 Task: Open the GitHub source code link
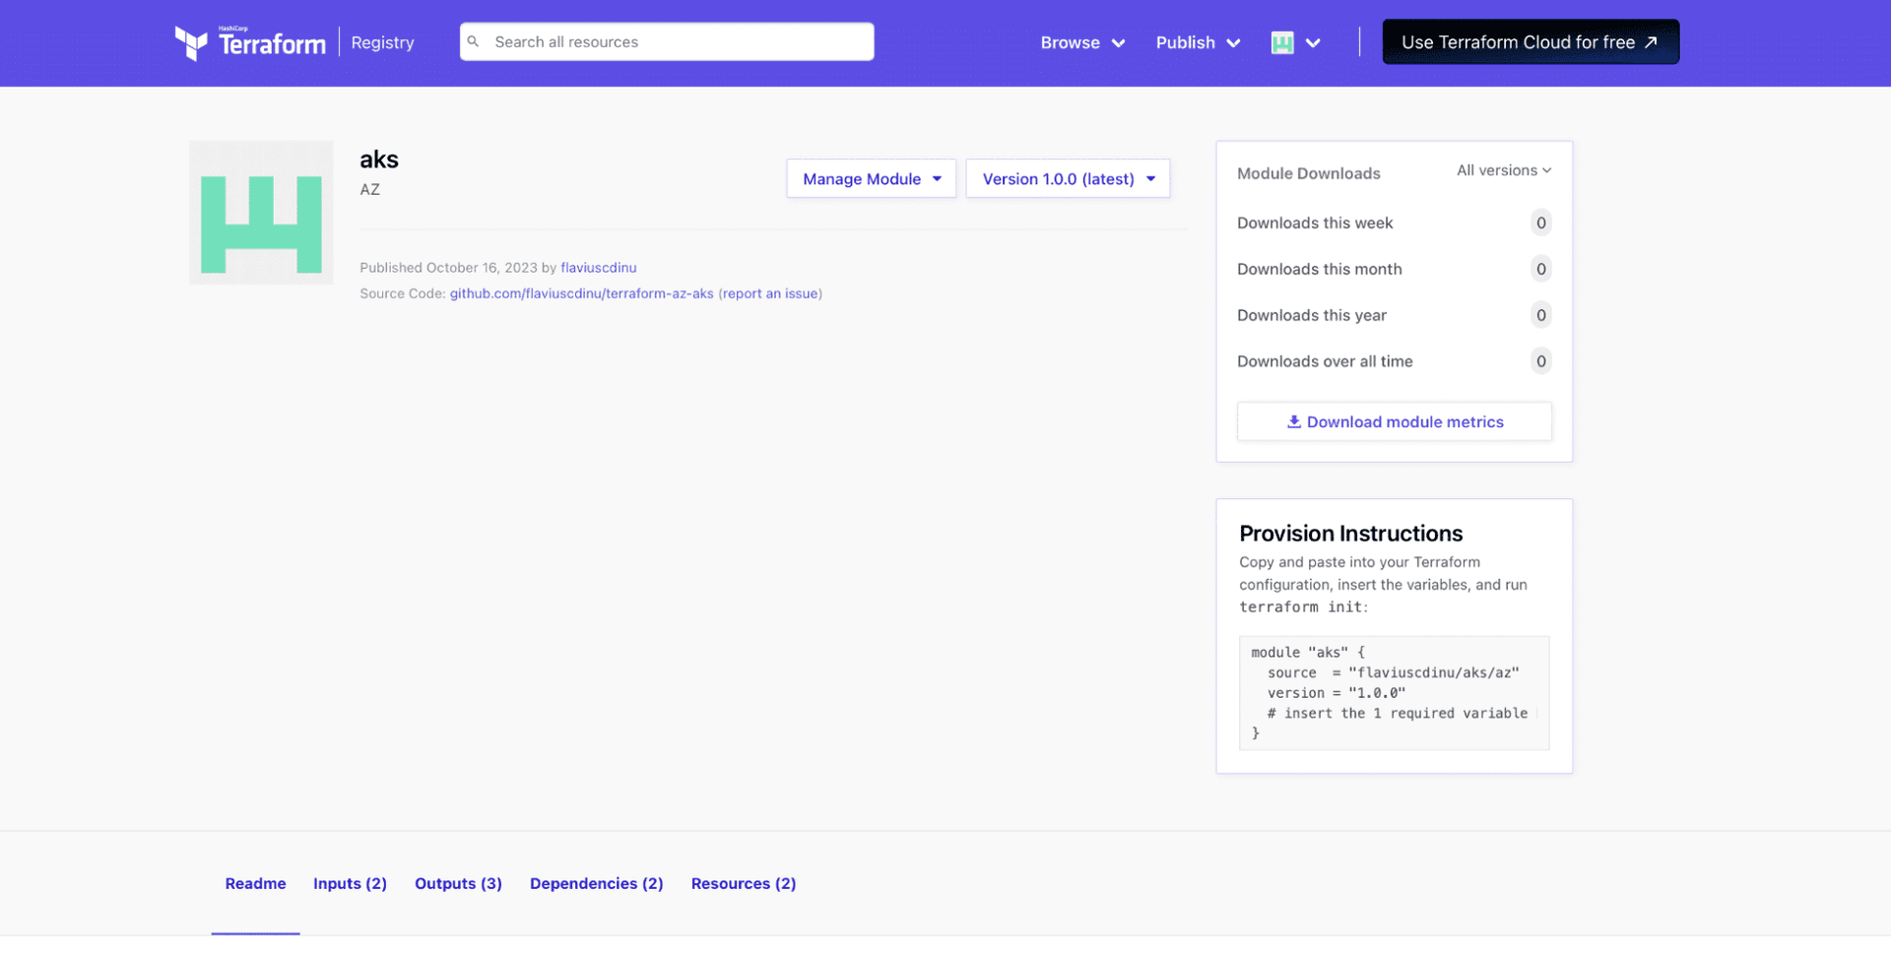581,293
